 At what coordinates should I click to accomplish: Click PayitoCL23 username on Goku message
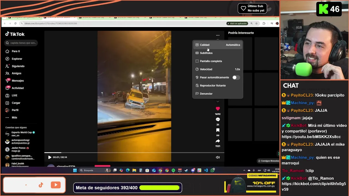(302, 95)
